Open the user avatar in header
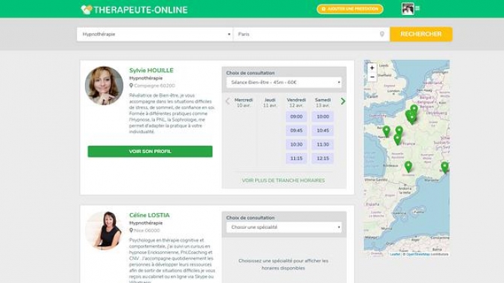The height and width of the screenshot is (283, 504). [408, 9]
